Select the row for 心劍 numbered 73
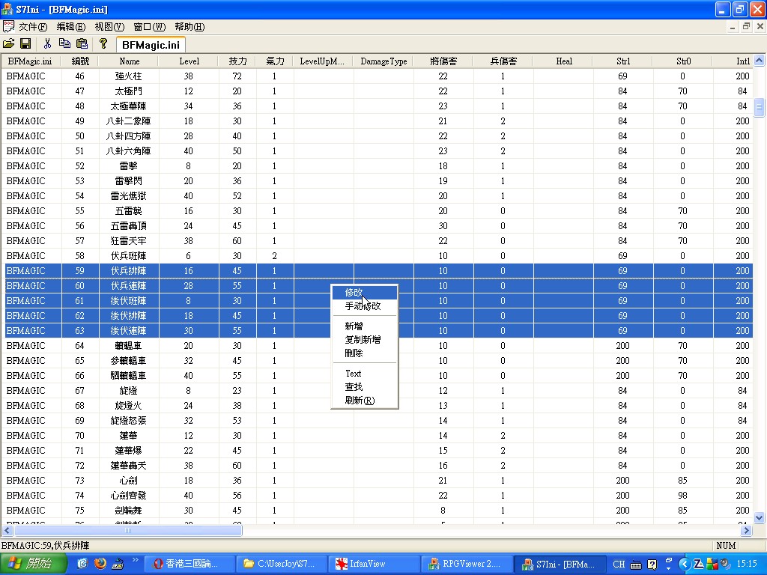Viewport: 767px width, 575px height. 127,481
